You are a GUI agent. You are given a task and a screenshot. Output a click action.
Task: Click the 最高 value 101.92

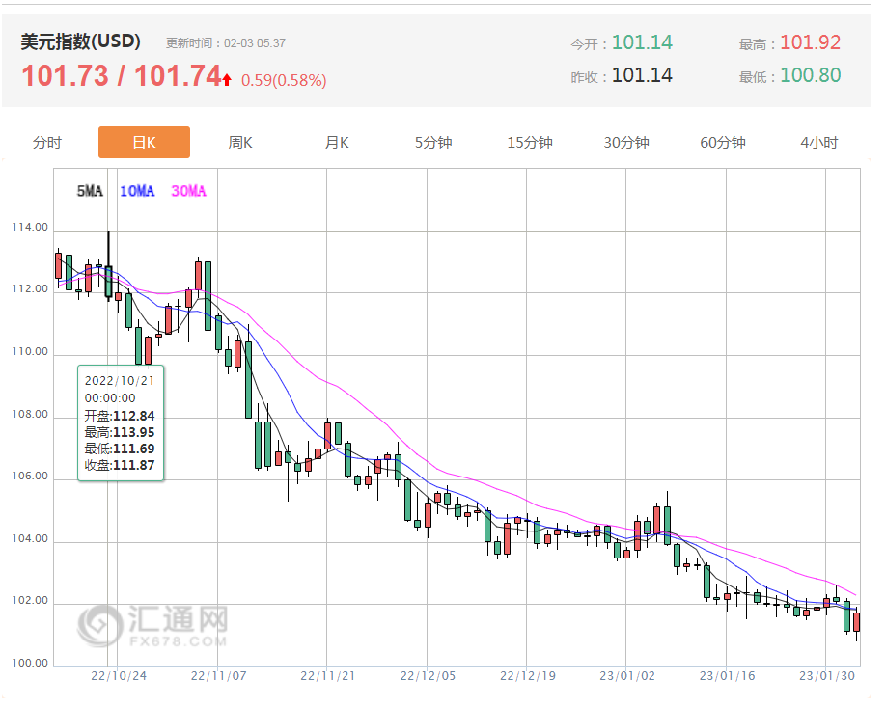click(810, 42)
